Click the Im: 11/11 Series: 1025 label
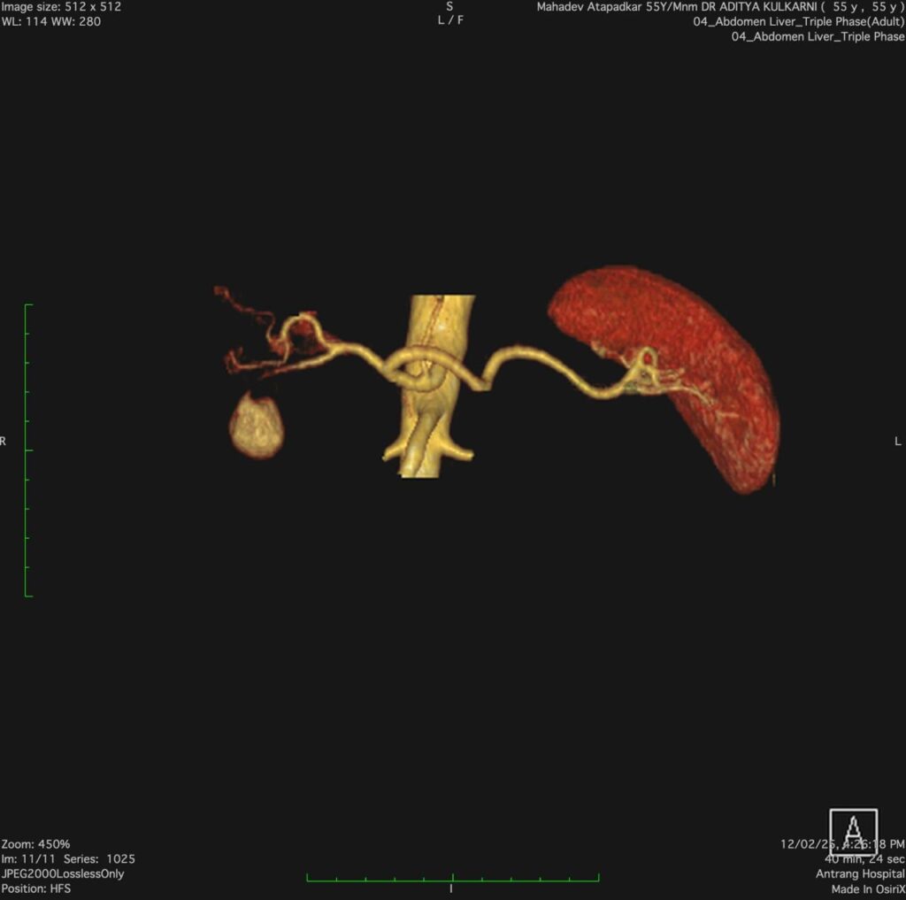 tap(68, 858)
